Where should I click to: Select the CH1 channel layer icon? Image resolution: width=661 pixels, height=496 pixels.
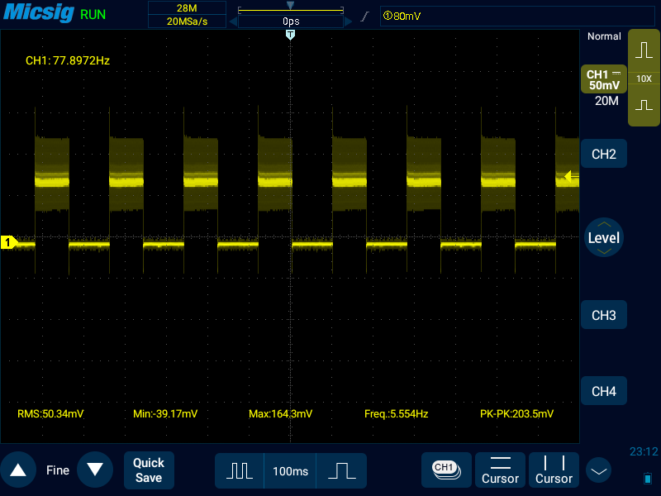[x=445, y=470]
